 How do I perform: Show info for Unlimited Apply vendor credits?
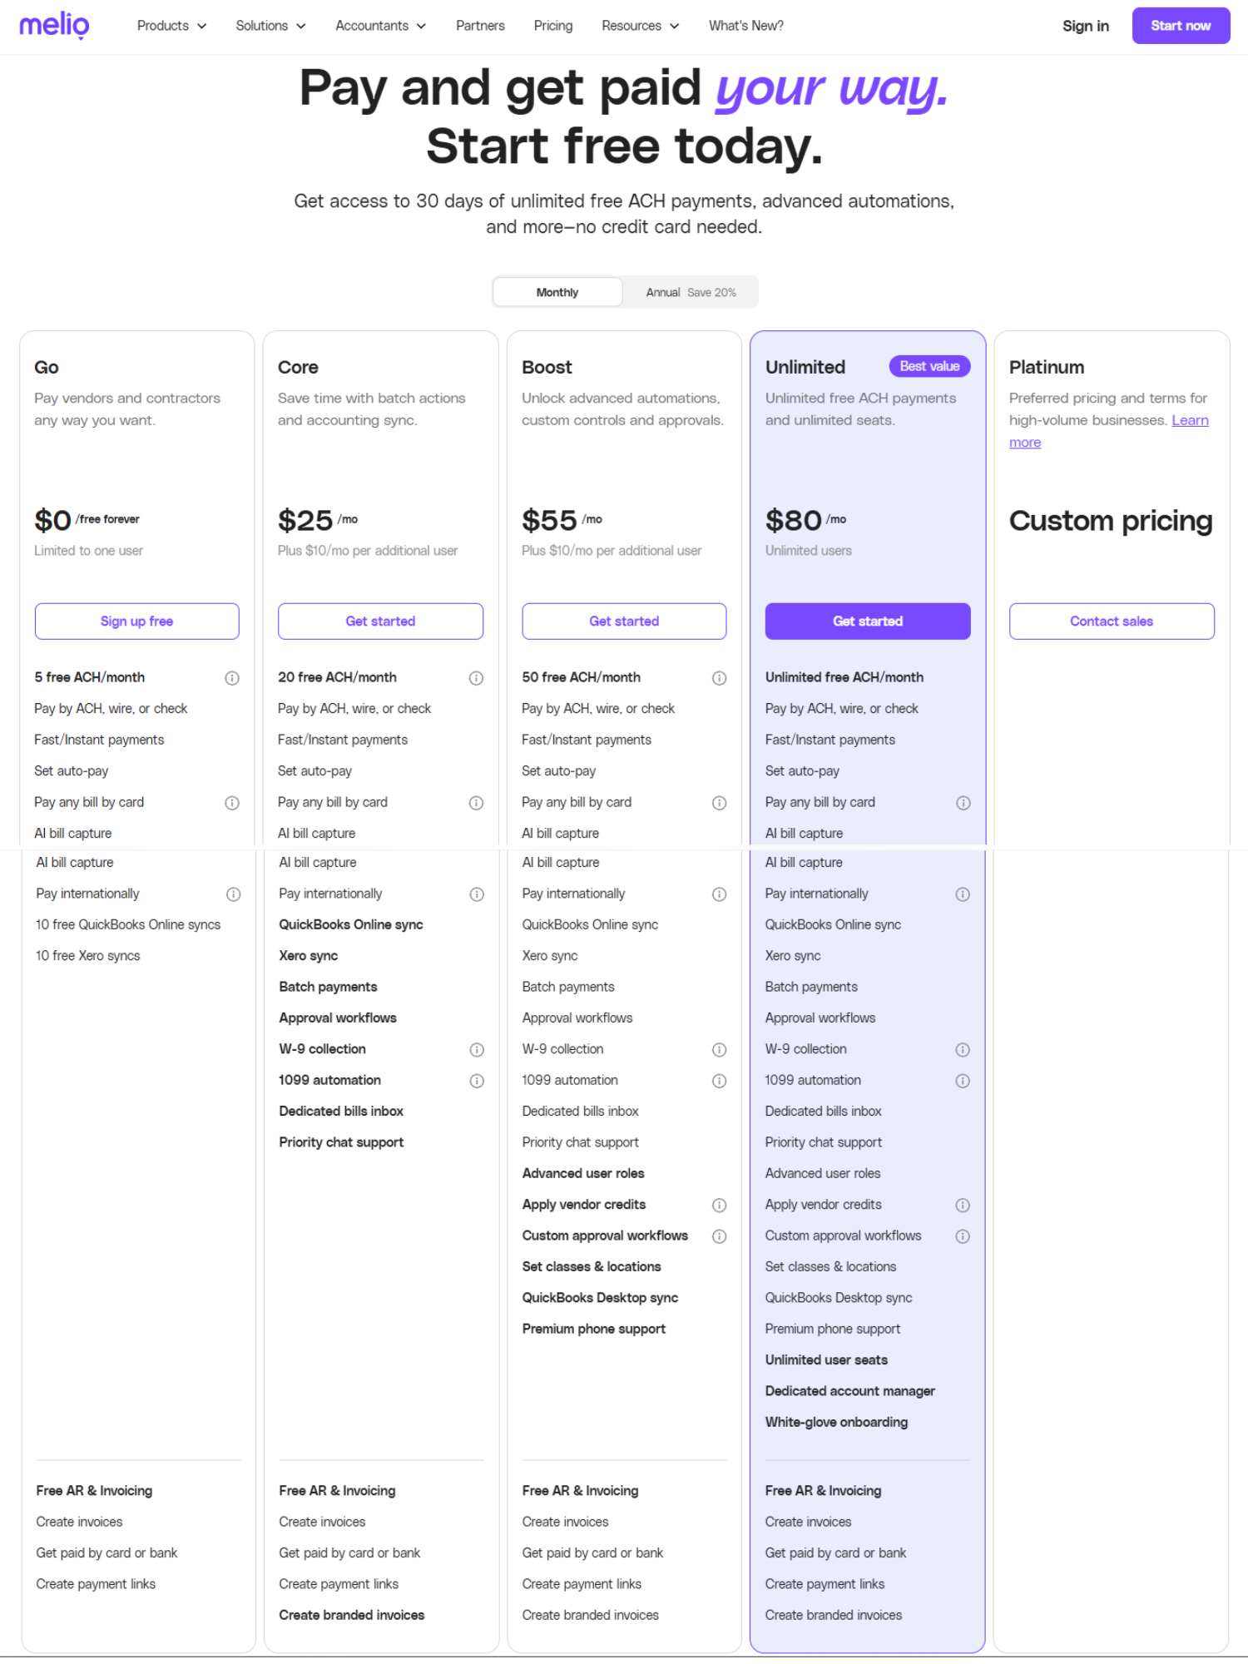(x=963, y=1206)
